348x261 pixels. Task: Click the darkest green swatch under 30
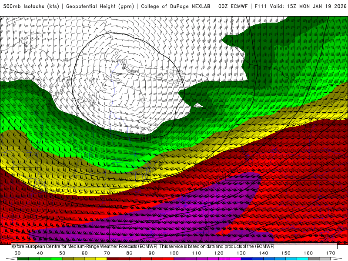[x=23, y=259]
